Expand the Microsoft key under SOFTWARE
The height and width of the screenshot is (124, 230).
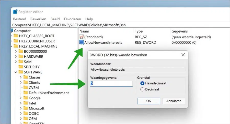pyautogui.click(x=21, y=108)
